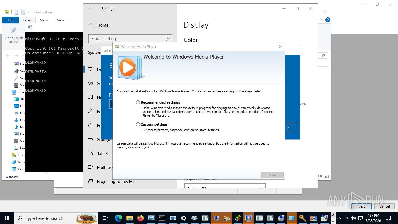Click the New folder icon in File Explorer title bar

pyautogui.click(x=23, y=12)
